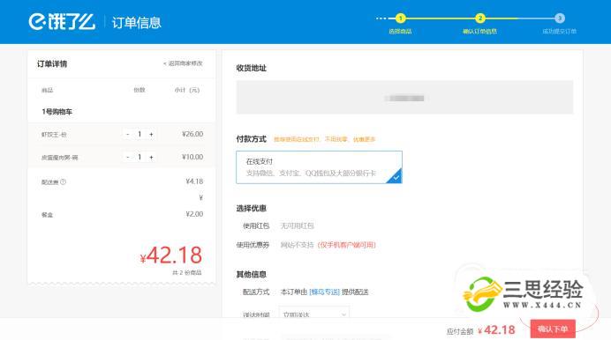Viewport: 611px width, 340px height.
Task: Click the Ele.me logo in the header
Action: point(62,22)
